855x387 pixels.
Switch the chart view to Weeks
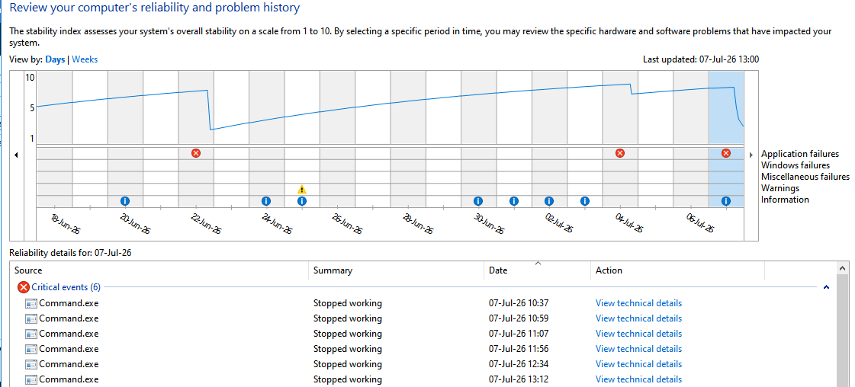click(85, 59)
